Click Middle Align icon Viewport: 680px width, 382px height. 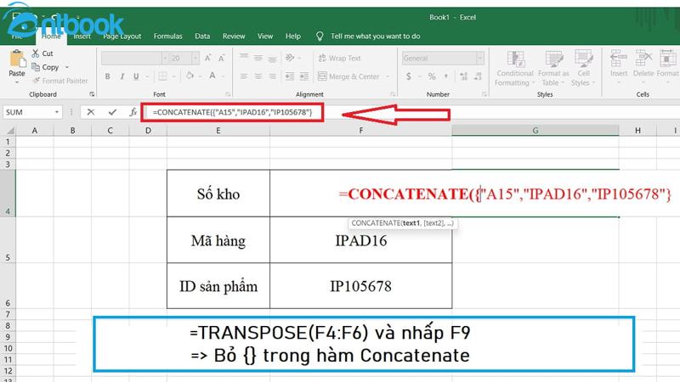258,58
